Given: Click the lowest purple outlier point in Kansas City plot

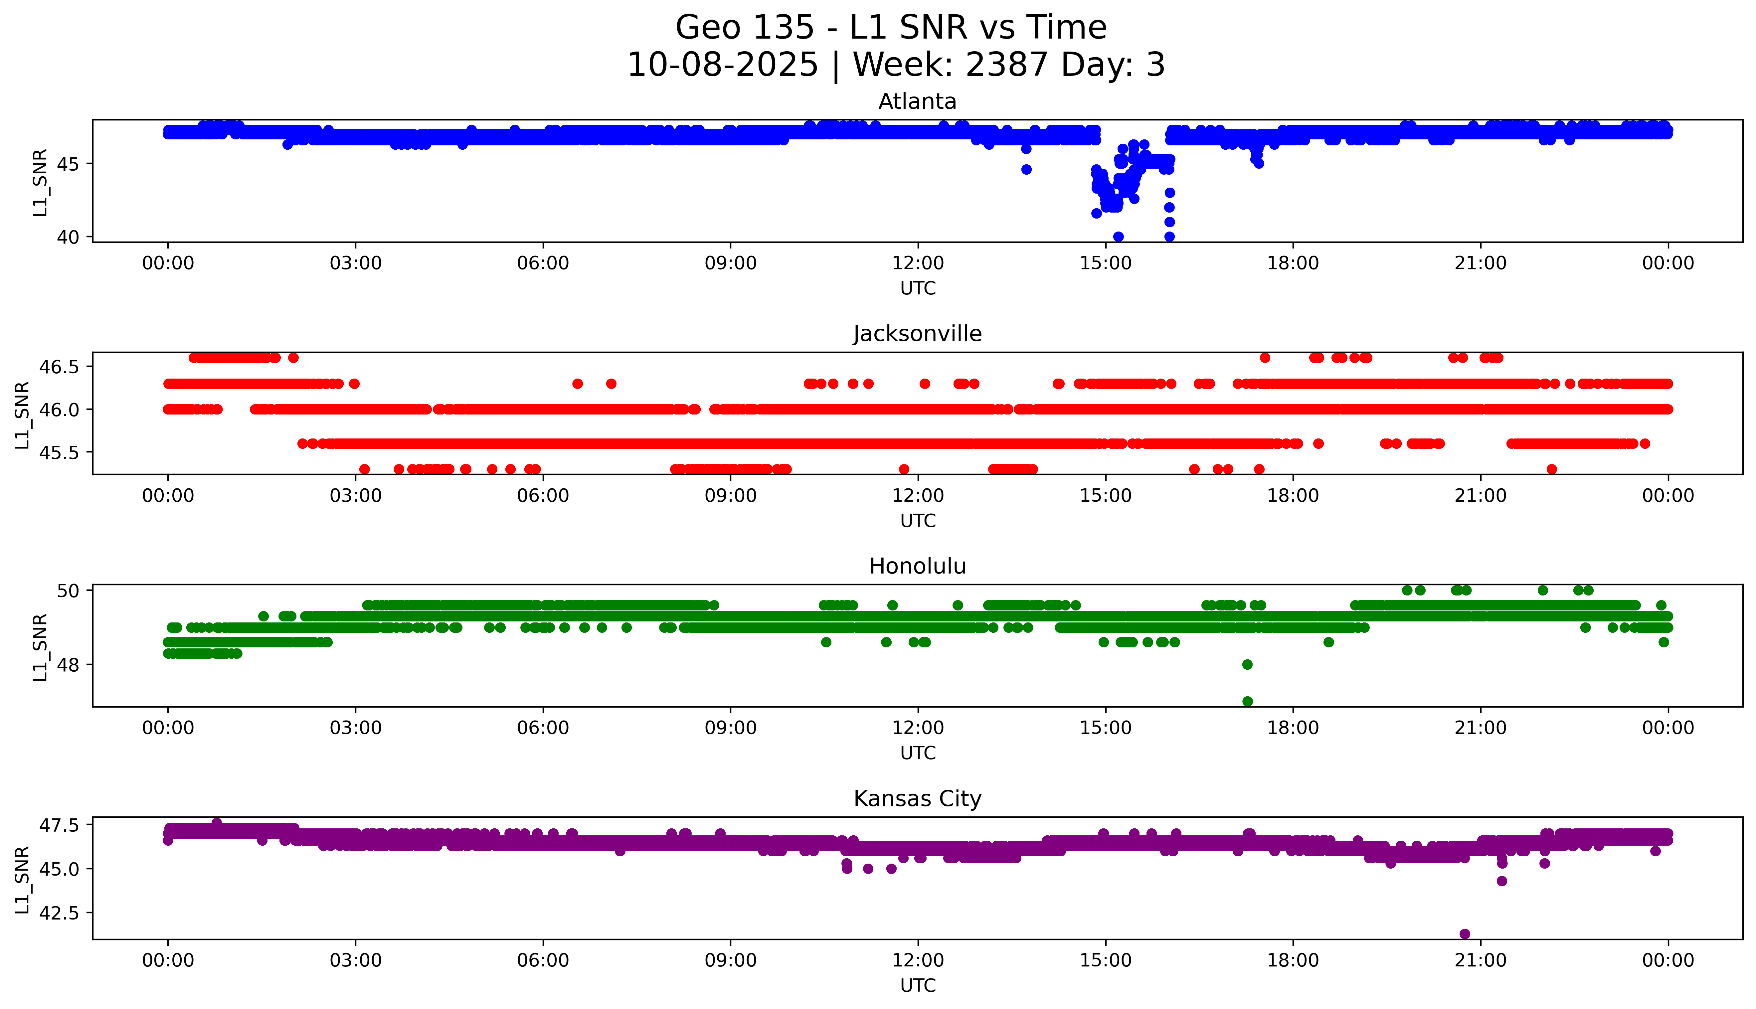Looking at the screenshot, I should point(1464,933).
